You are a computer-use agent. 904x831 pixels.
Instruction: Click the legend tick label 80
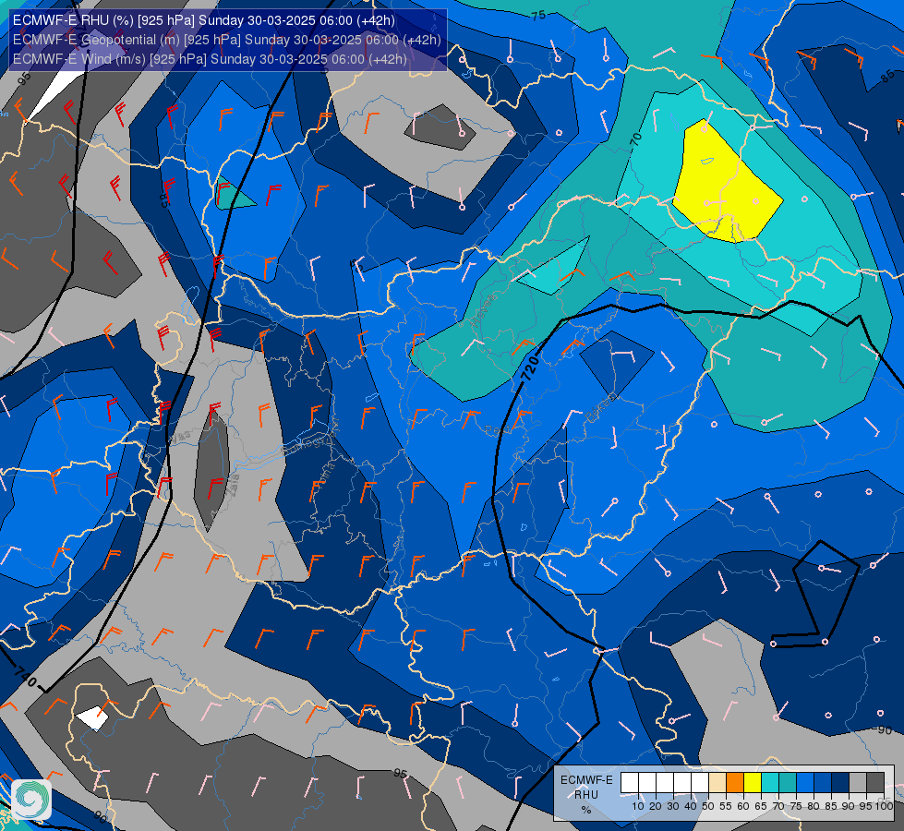pyautogui.click(x=814, y=806)
